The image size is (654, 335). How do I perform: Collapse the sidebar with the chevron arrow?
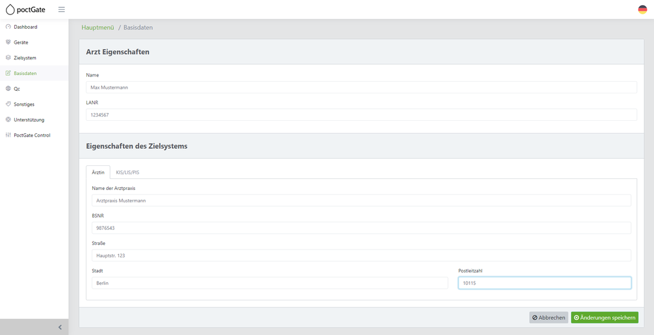coord(60,327)
